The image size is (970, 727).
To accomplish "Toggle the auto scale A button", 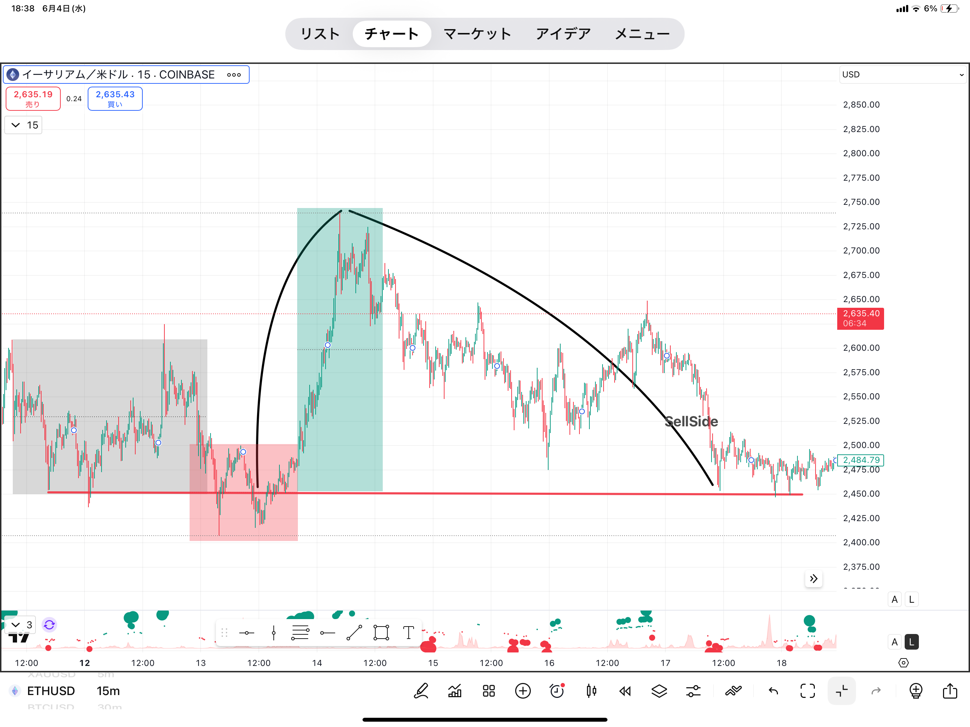I will point(895,600).
